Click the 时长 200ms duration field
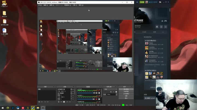Image resolution: width=197 pixels, height=110 pixels. pos(111,94)
